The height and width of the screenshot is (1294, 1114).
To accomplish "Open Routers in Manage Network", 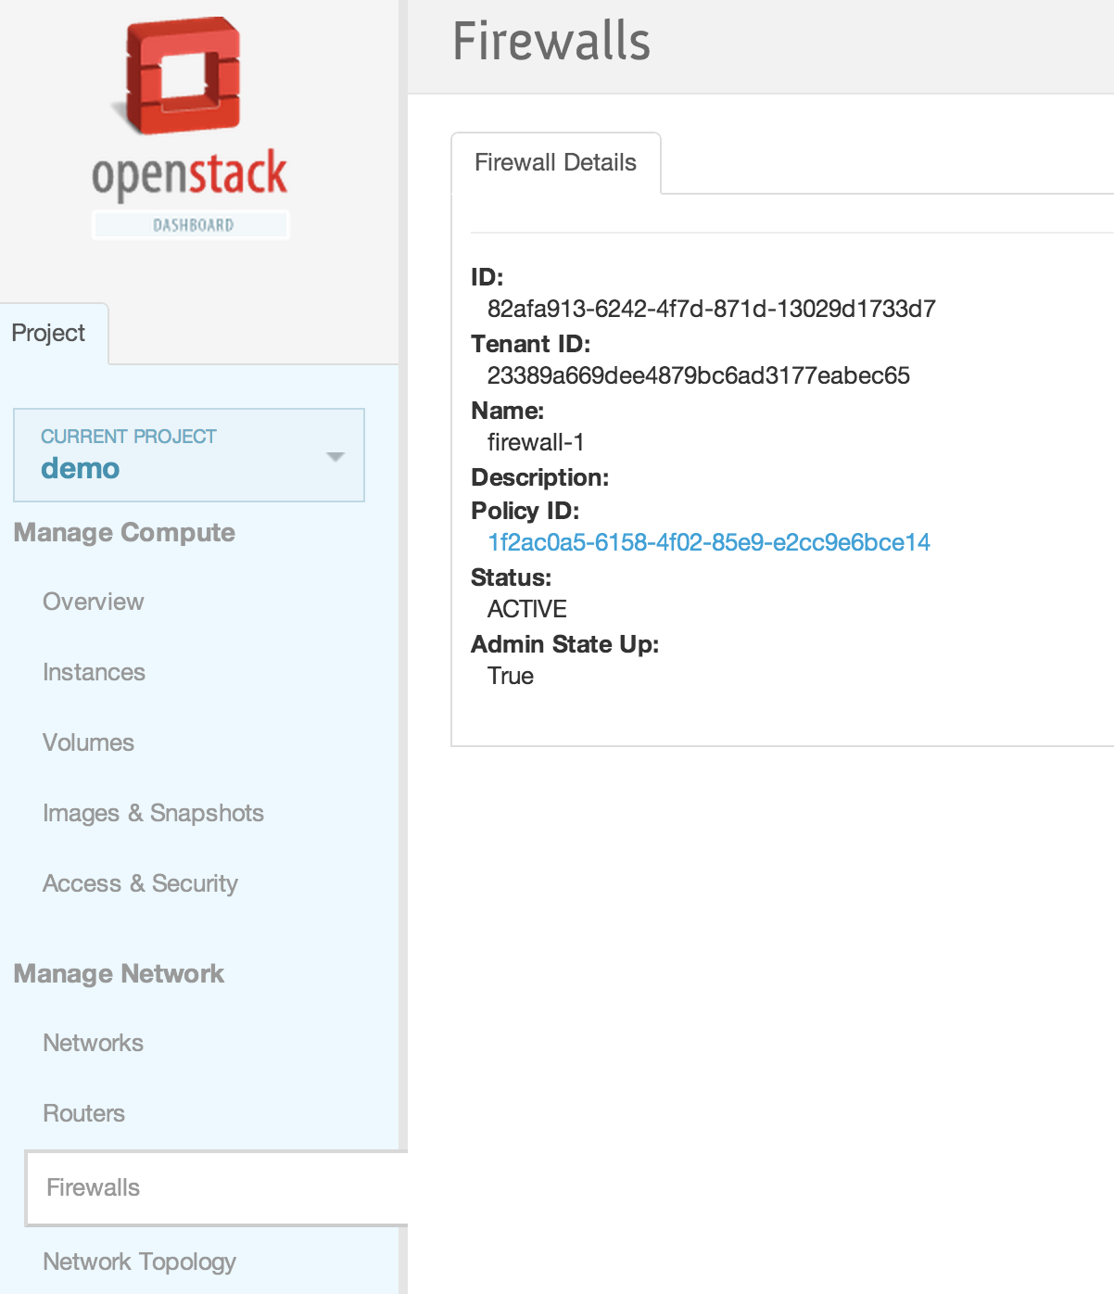I will click(83, 1113).
